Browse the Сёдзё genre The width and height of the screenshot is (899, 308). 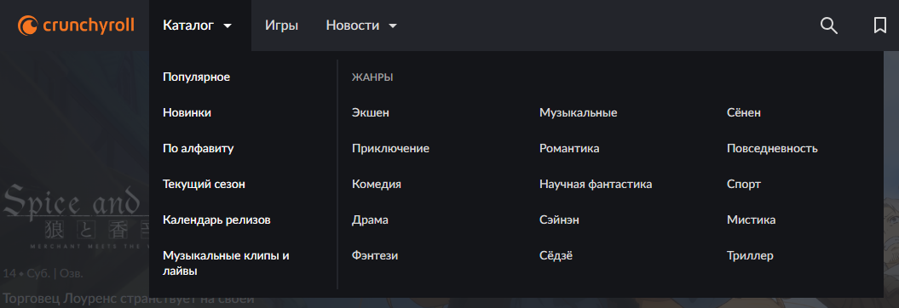click(556, 256)
